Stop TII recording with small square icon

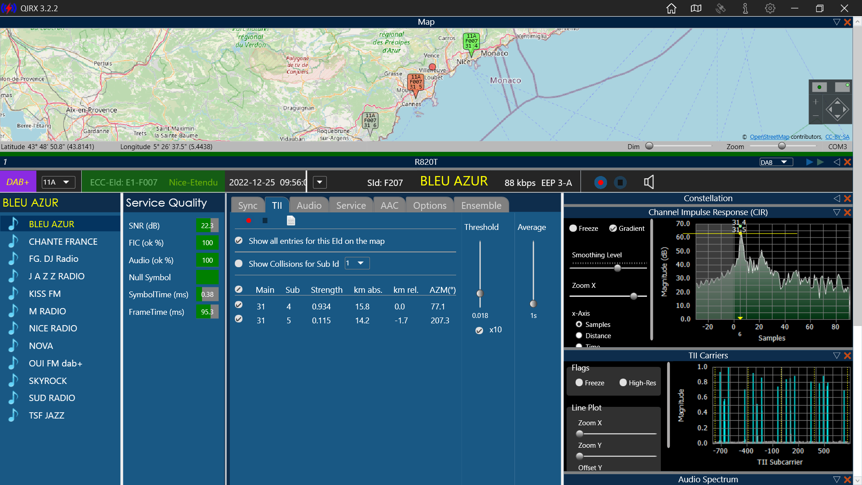coord(265,220)
